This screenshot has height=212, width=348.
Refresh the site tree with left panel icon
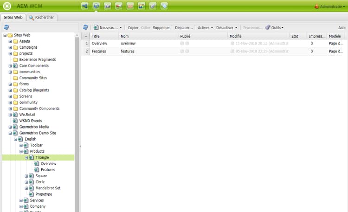coord(6,27)
